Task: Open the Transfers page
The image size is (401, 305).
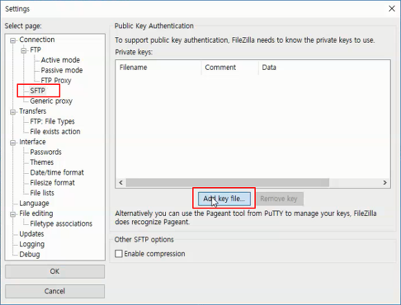Action: (x=32, y=111)
